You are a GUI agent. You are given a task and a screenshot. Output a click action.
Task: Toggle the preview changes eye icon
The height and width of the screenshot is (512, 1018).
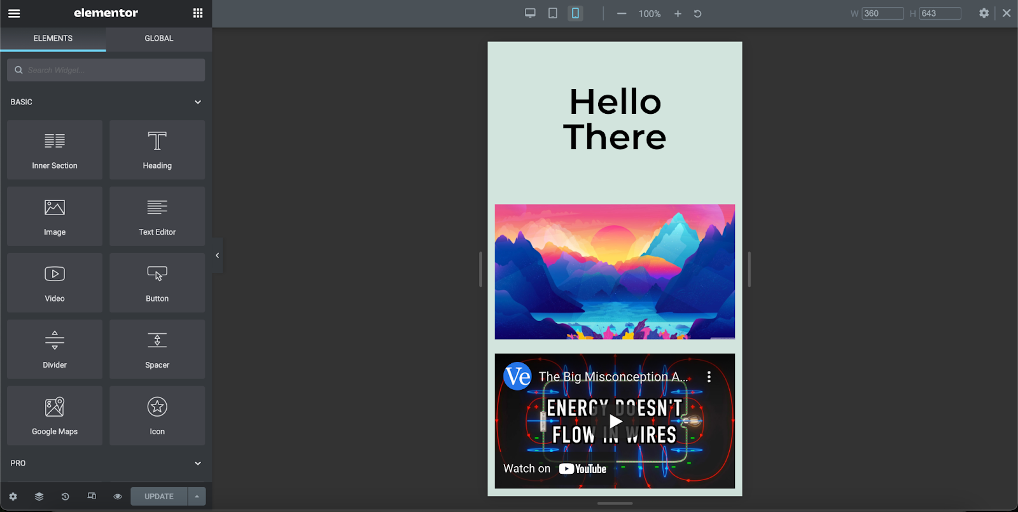point(118,496)
